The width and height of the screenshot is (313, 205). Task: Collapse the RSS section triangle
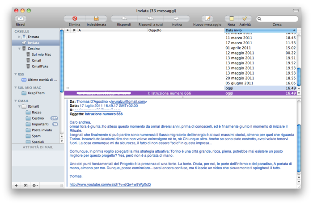coord(15,74)
